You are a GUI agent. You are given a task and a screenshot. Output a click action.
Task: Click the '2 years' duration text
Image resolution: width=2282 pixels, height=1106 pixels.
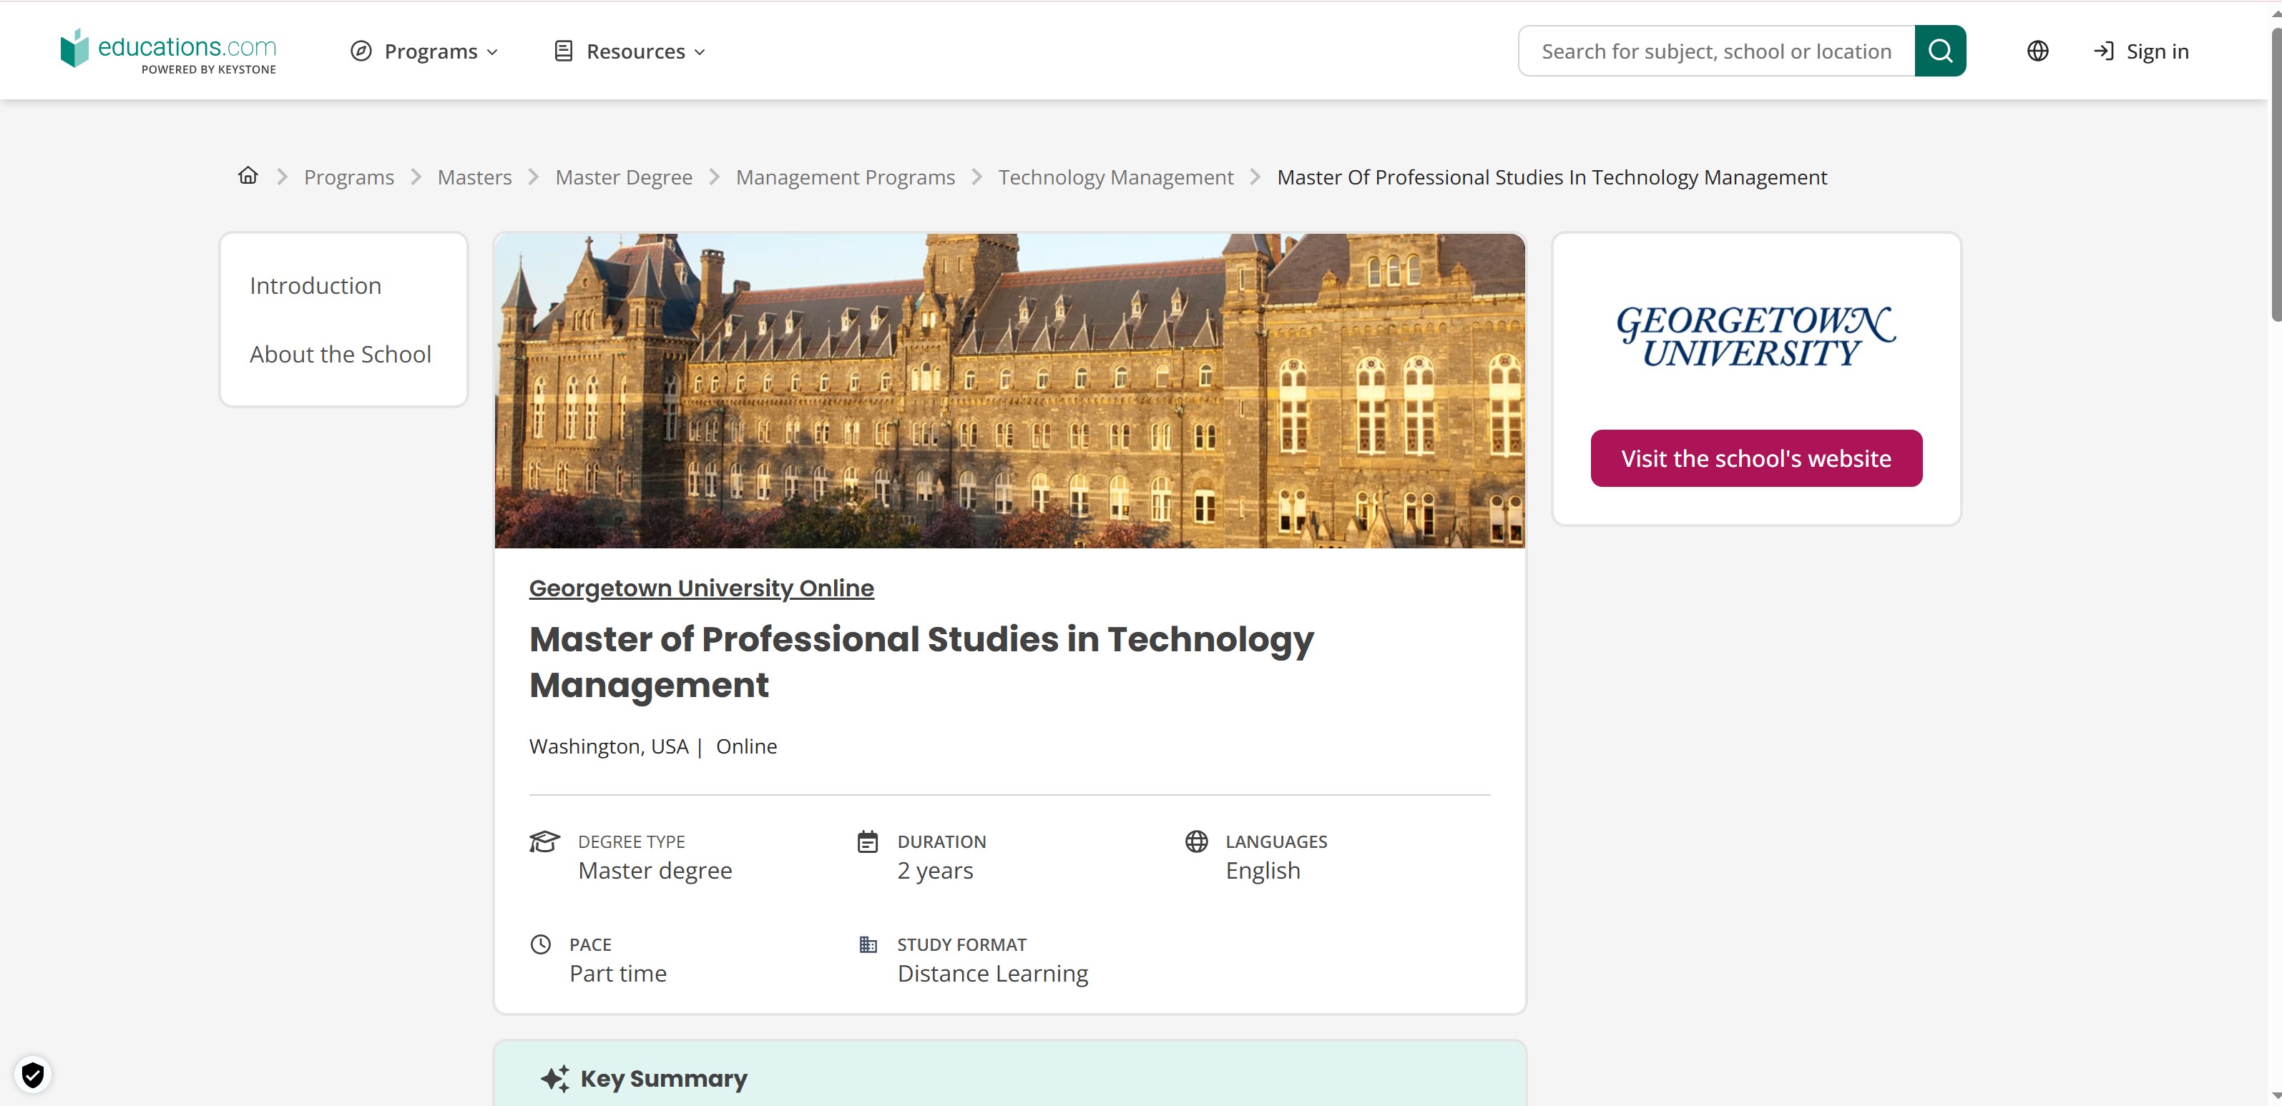[934, 871]
